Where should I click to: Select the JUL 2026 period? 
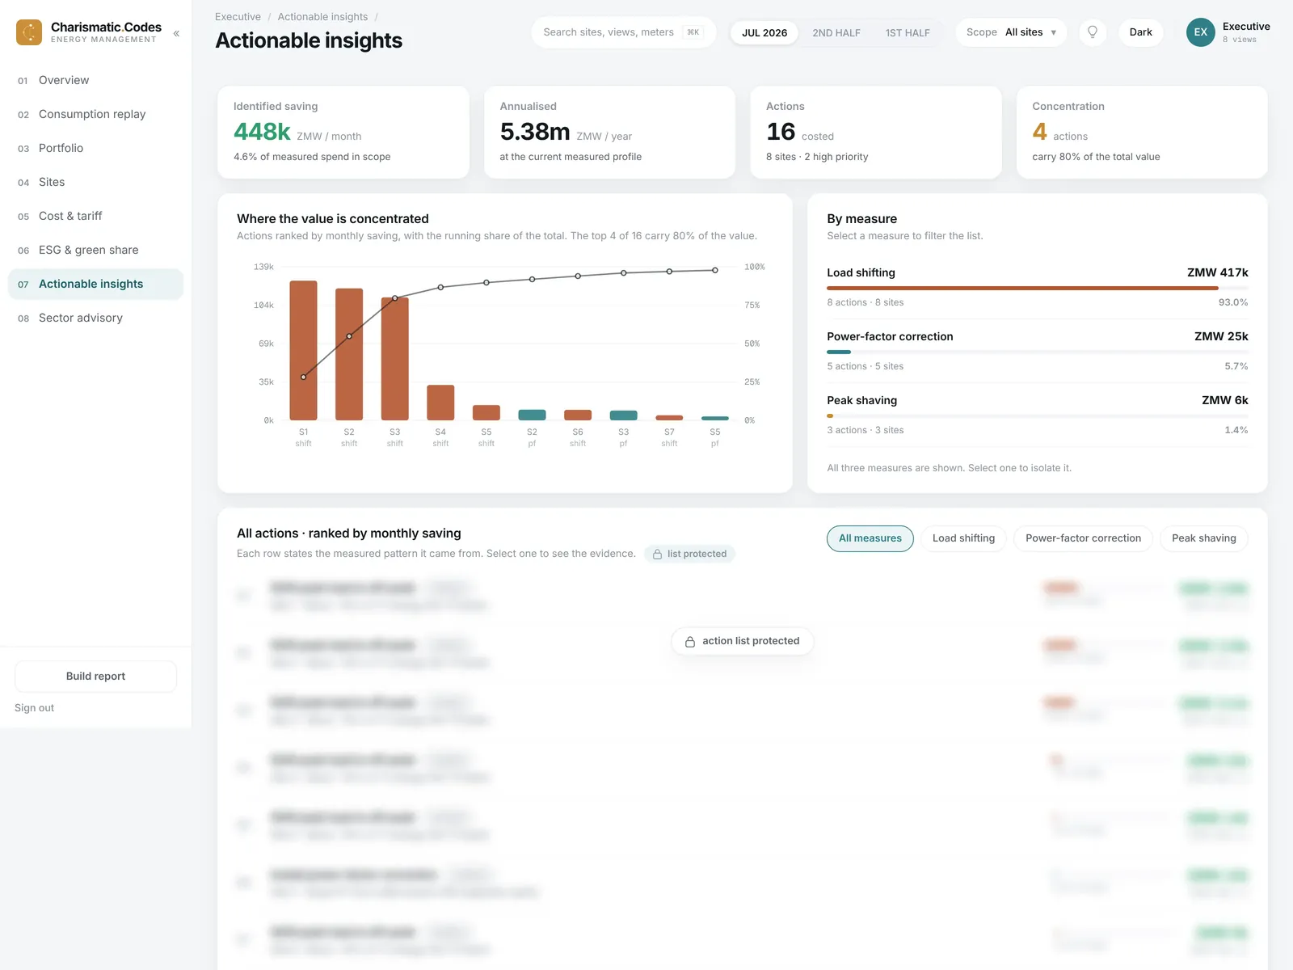click(764, 33)
